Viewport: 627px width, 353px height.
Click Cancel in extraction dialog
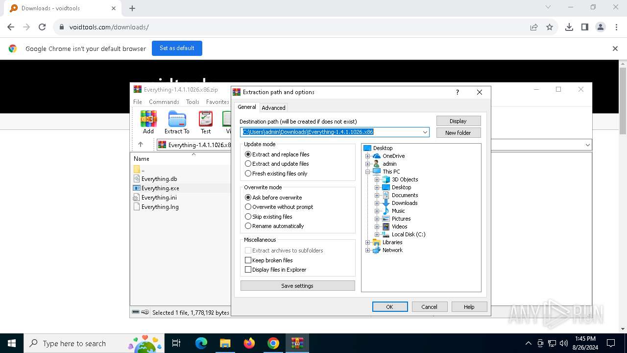click(x=429, y=307)
